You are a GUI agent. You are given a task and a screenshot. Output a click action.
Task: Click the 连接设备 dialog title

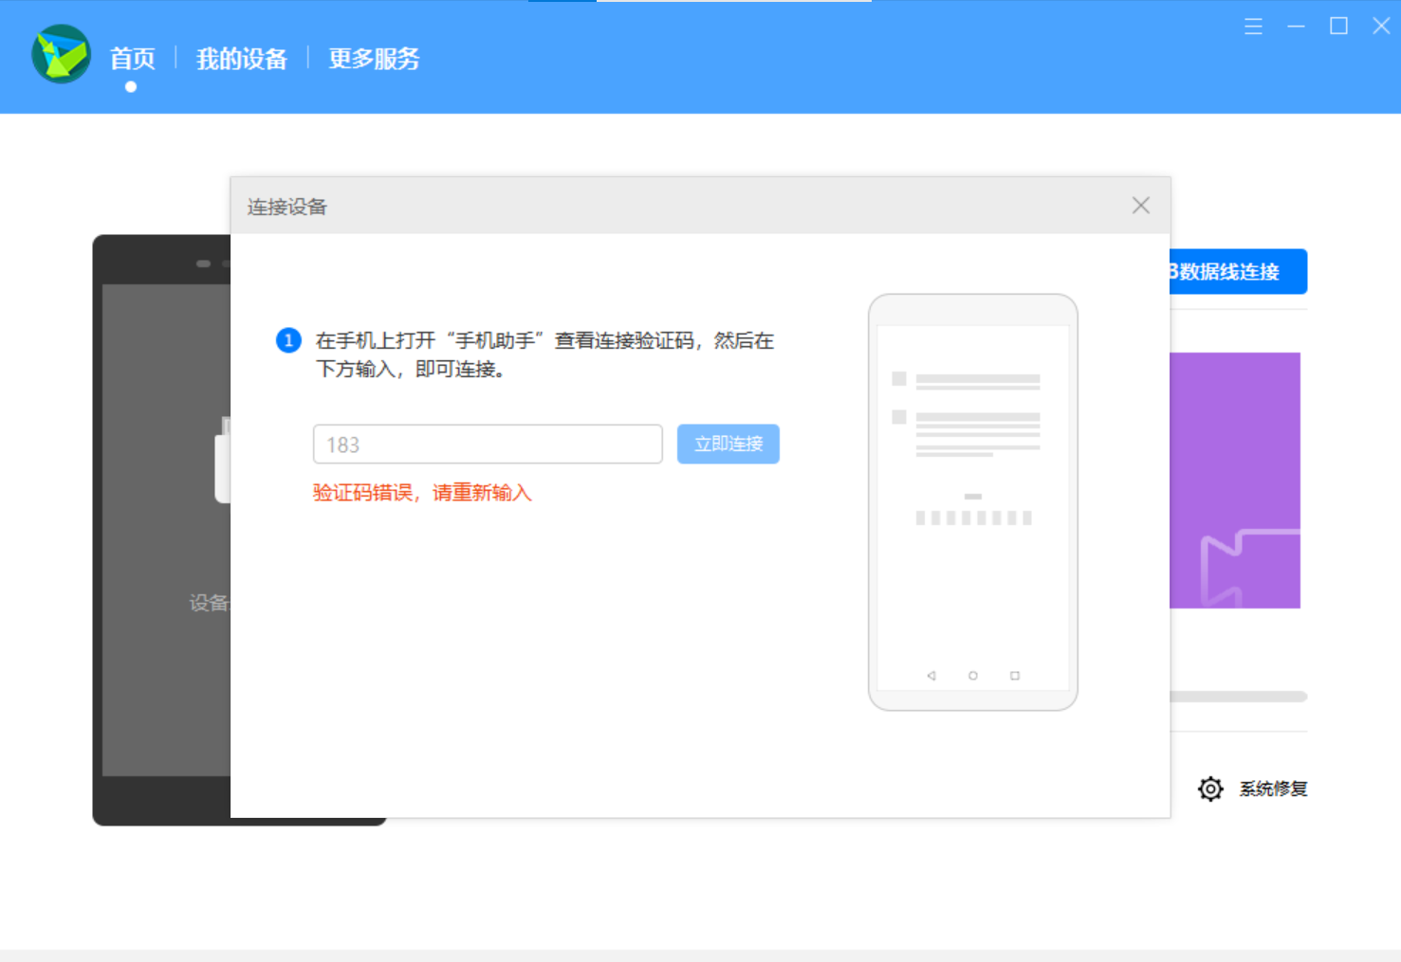coord(287,207)
